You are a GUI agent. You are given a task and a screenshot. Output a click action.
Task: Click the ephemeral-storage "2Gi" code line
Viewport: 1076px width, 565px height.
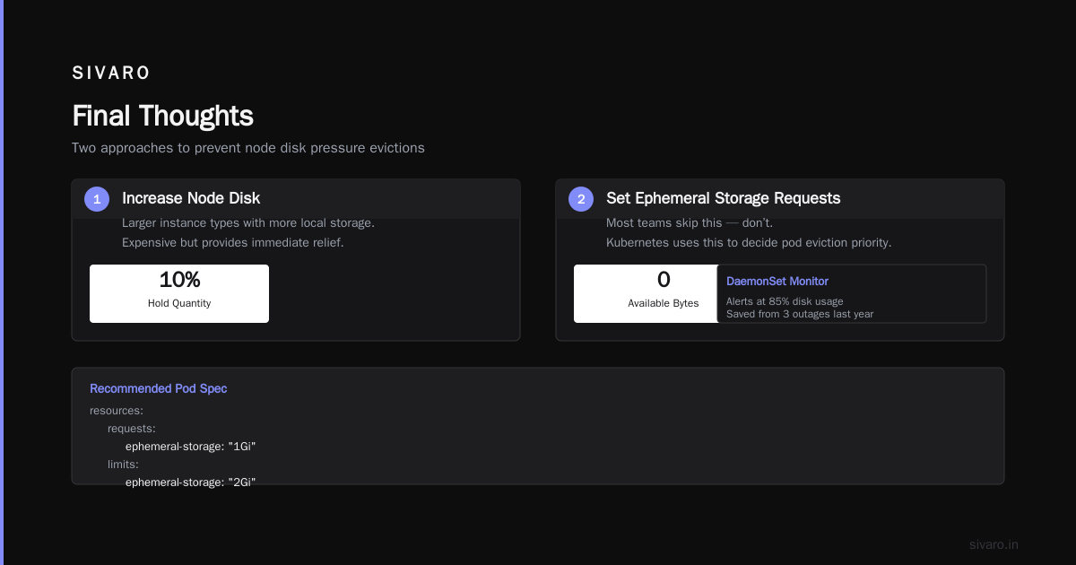click(x=191, y=482)
